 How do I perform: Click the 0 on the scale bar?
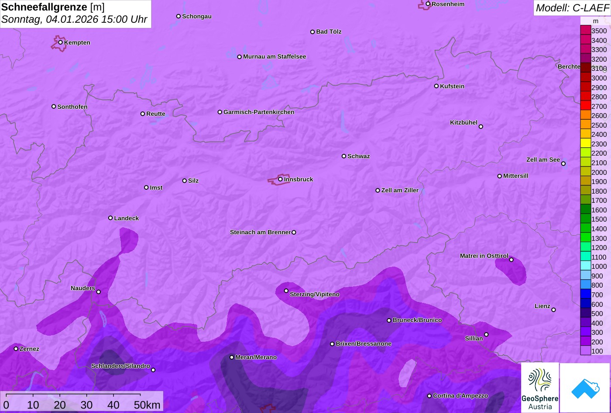[x=6, y=405]
